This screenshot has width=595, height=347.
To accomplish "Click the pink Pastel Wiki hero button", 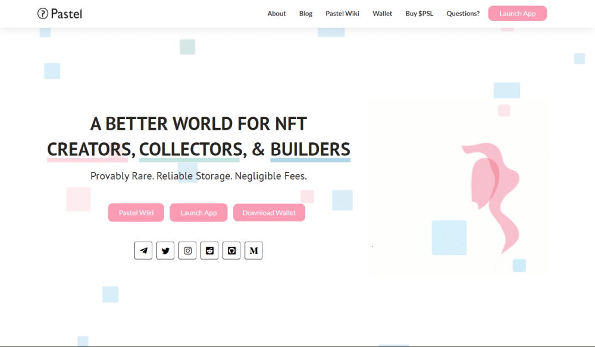I will tap(136, 212).
